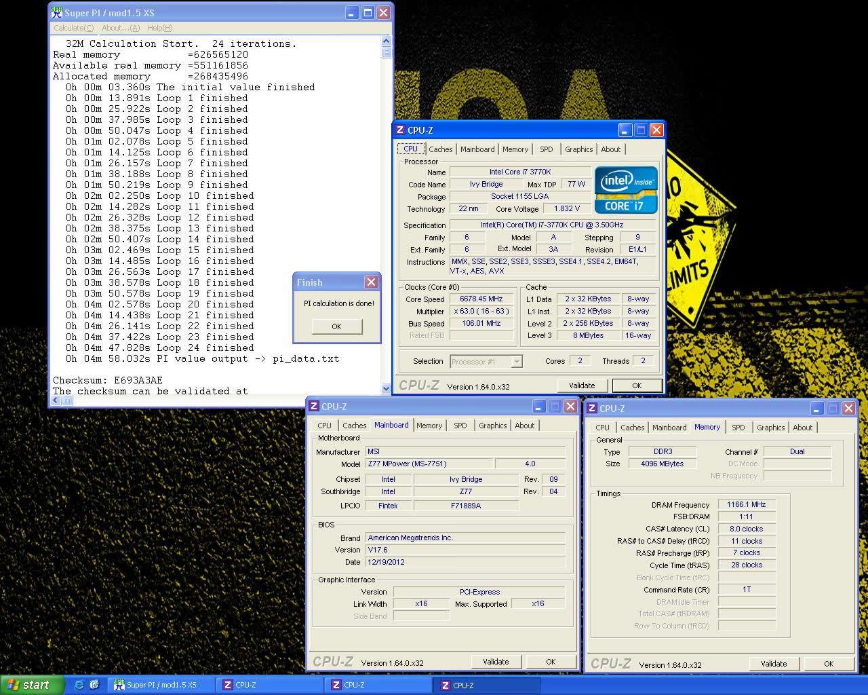Open the Help menu in Super PI

point(160,28)
